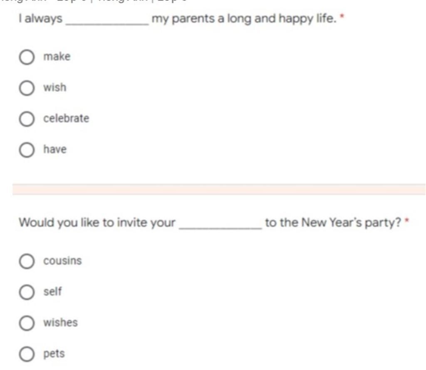This screenshot has height=370, width=426.
Task: Click the blank line after 'I always'
Action: click(x=107, y=24)
